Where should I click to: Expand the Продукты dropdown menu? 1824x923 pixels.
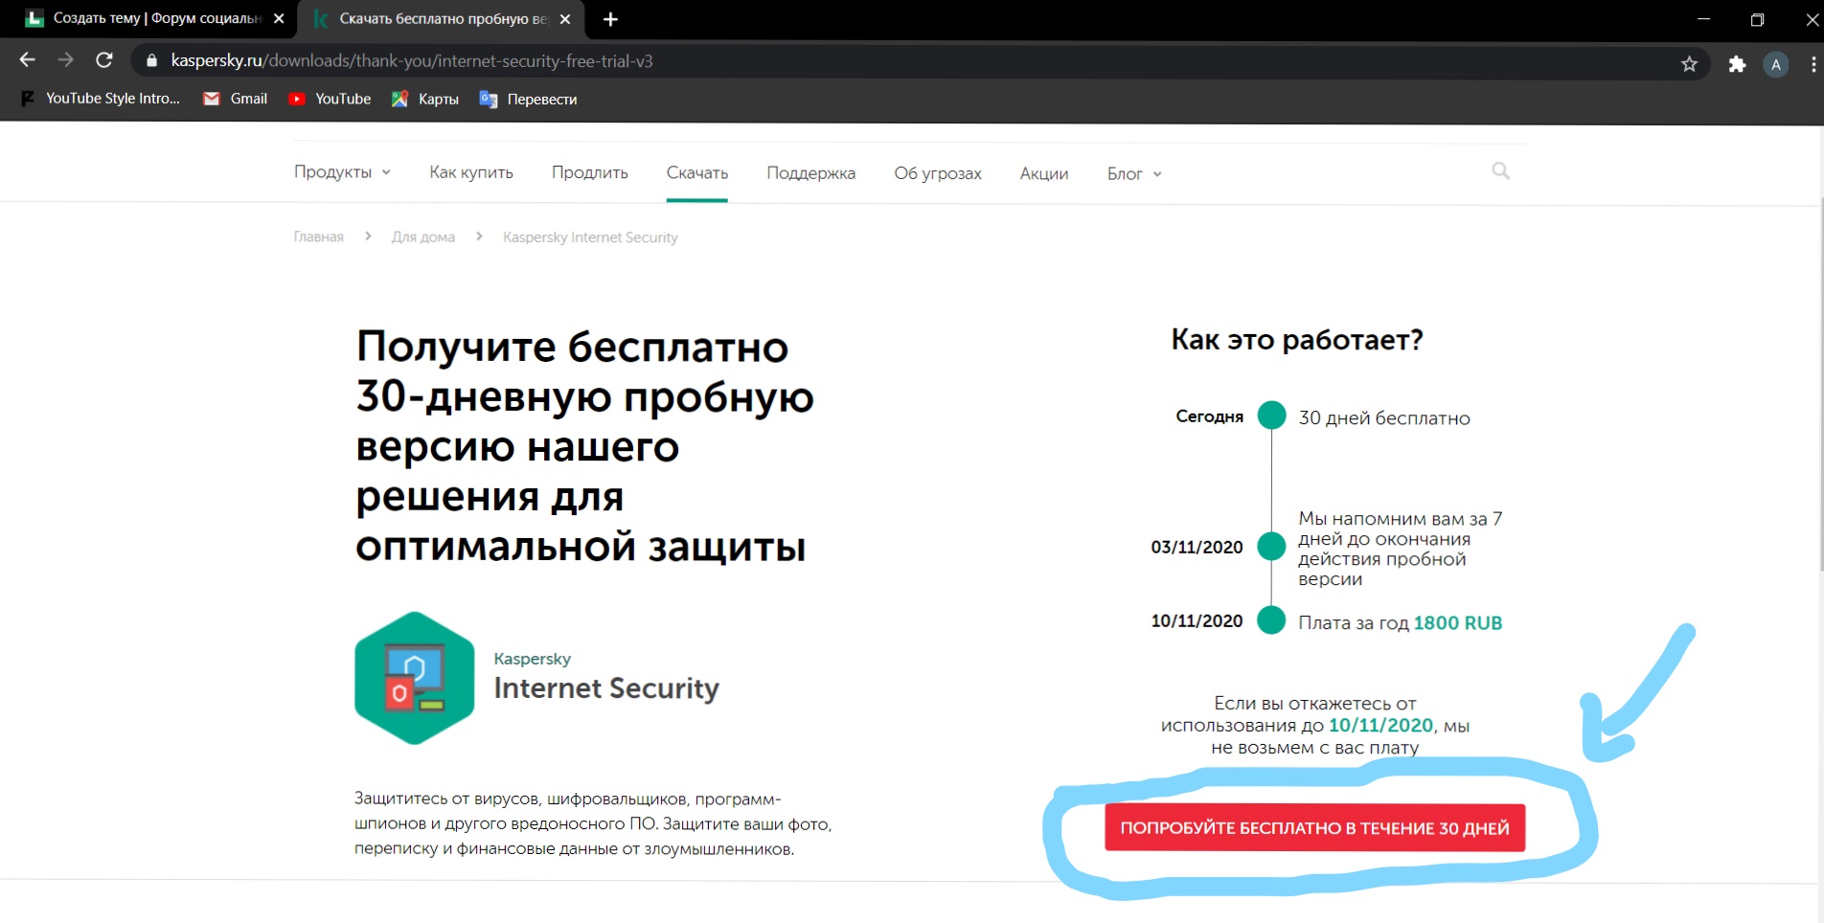coord(342,172)
